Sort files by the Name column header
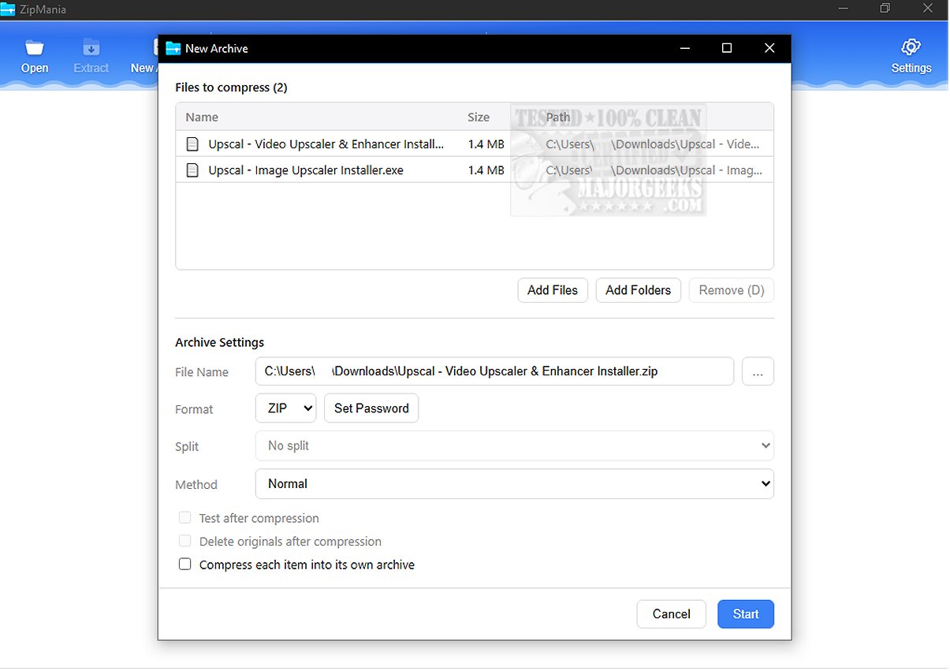 pos(202,117)
